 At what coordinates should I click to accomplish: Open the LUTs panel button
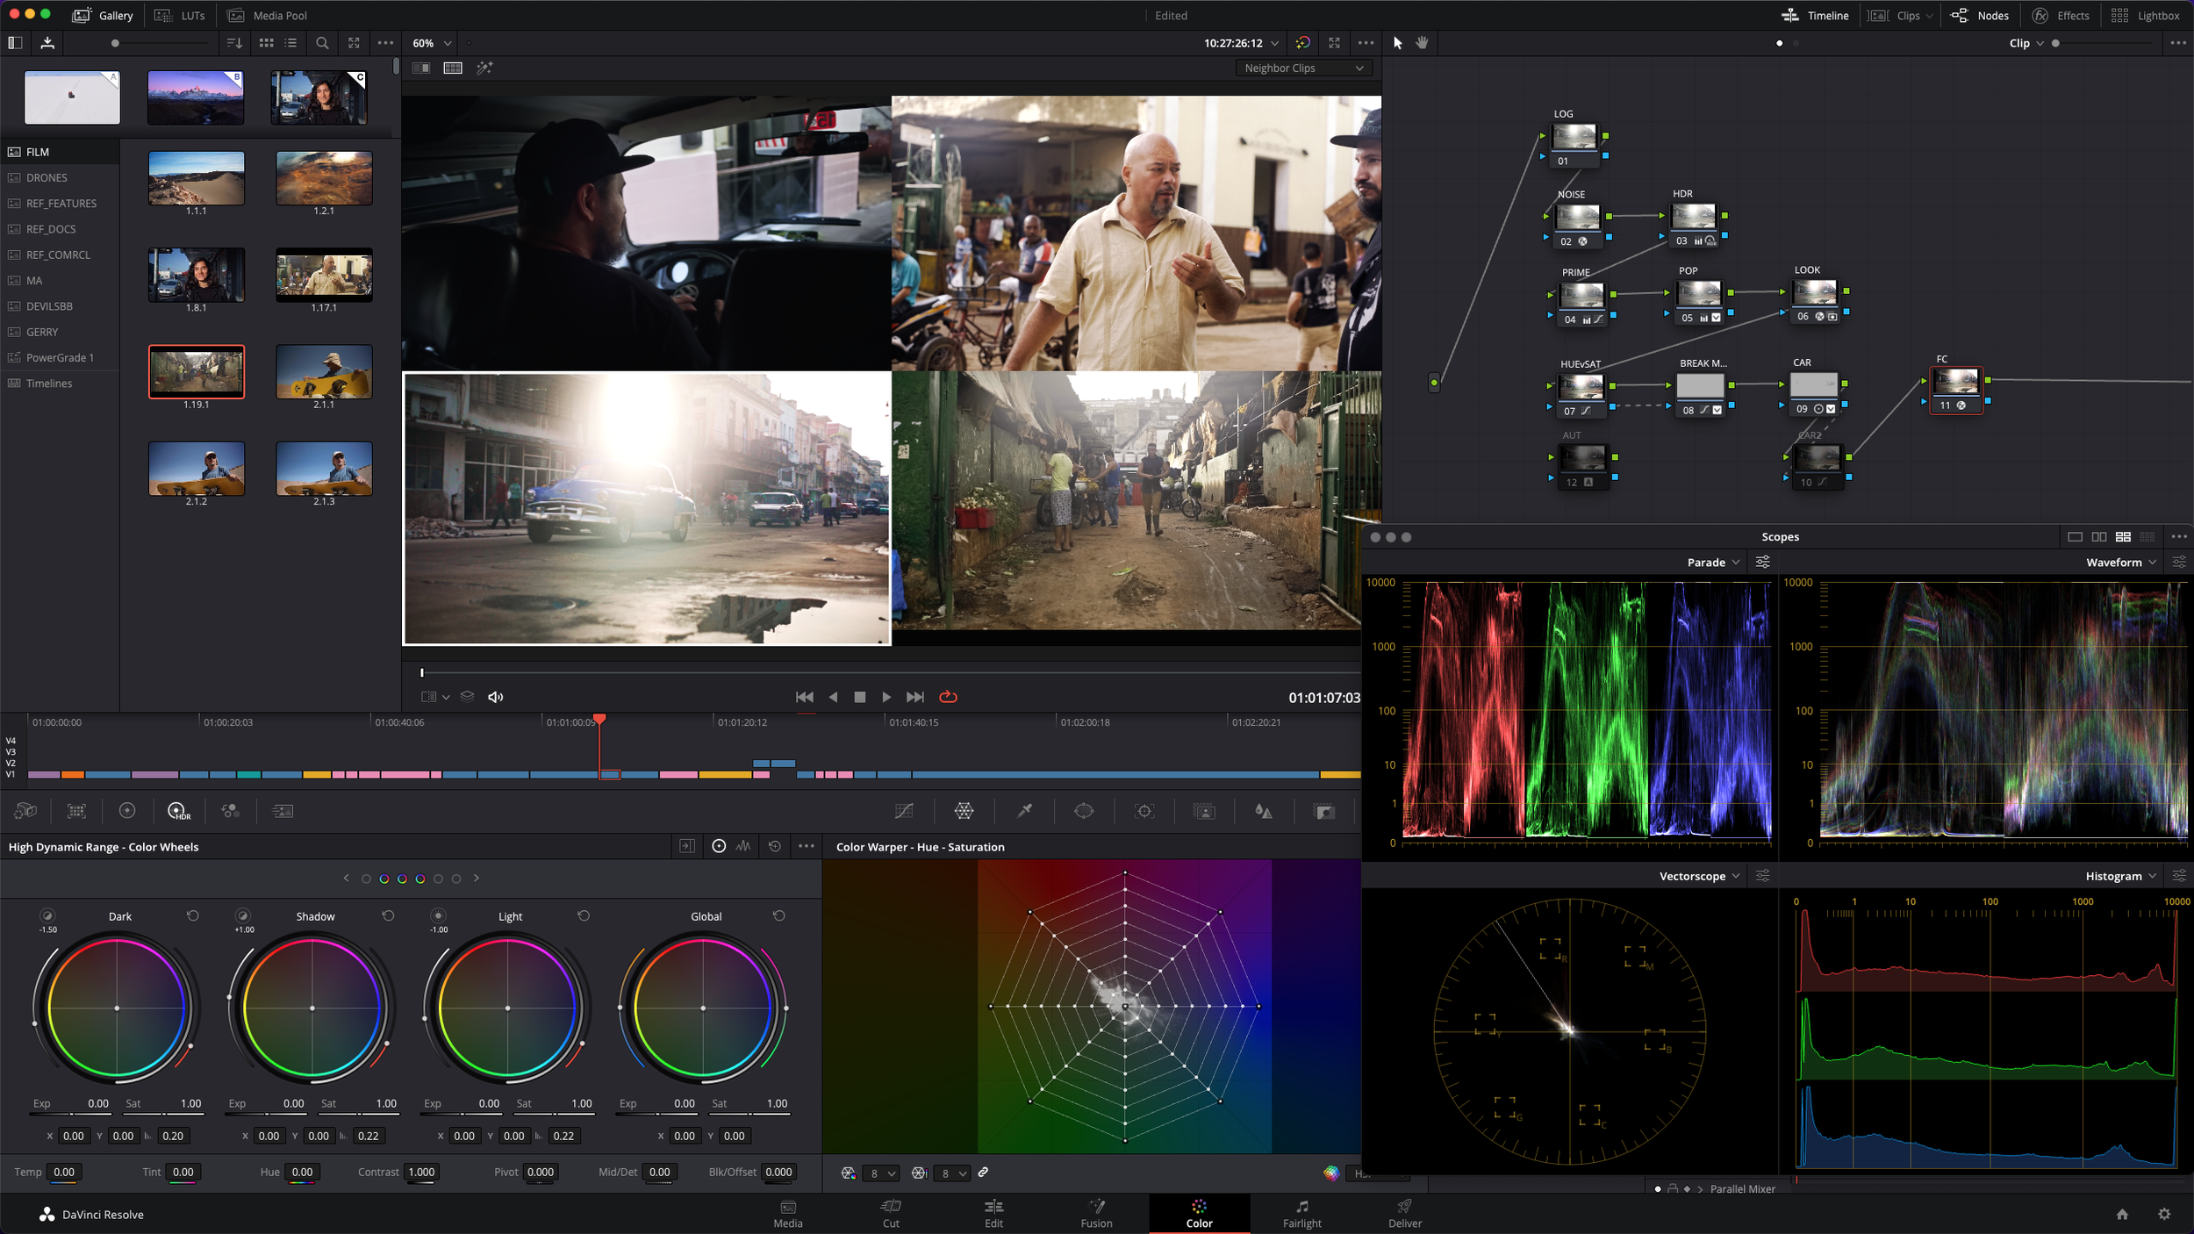click(180, 15)
